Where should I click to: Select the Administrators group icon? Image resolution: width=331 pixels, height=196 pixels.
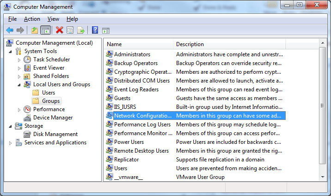[110, 54]
